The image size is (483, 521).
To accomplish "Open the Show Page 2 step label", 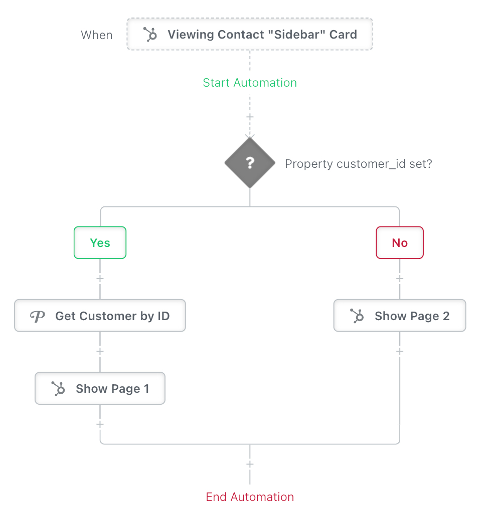I will point(412,316).
